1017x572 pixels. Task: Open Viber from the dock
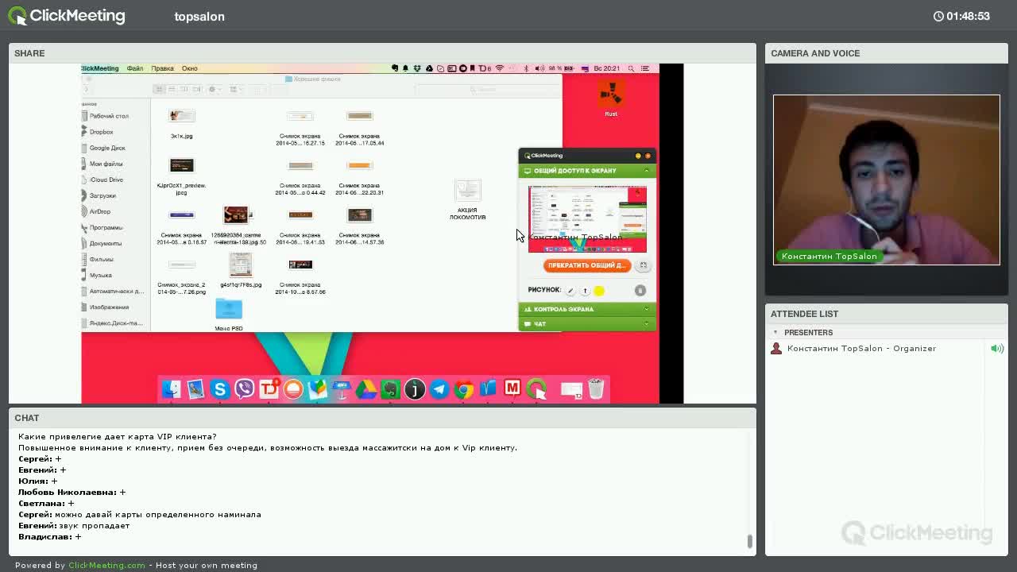point(245,389)
